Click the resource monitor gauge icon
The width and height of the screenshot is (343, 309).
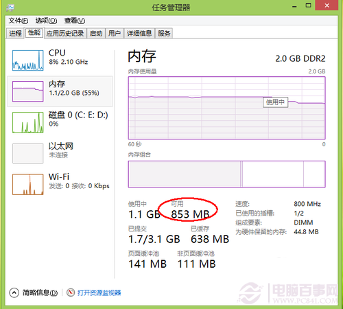coord(71,293)
